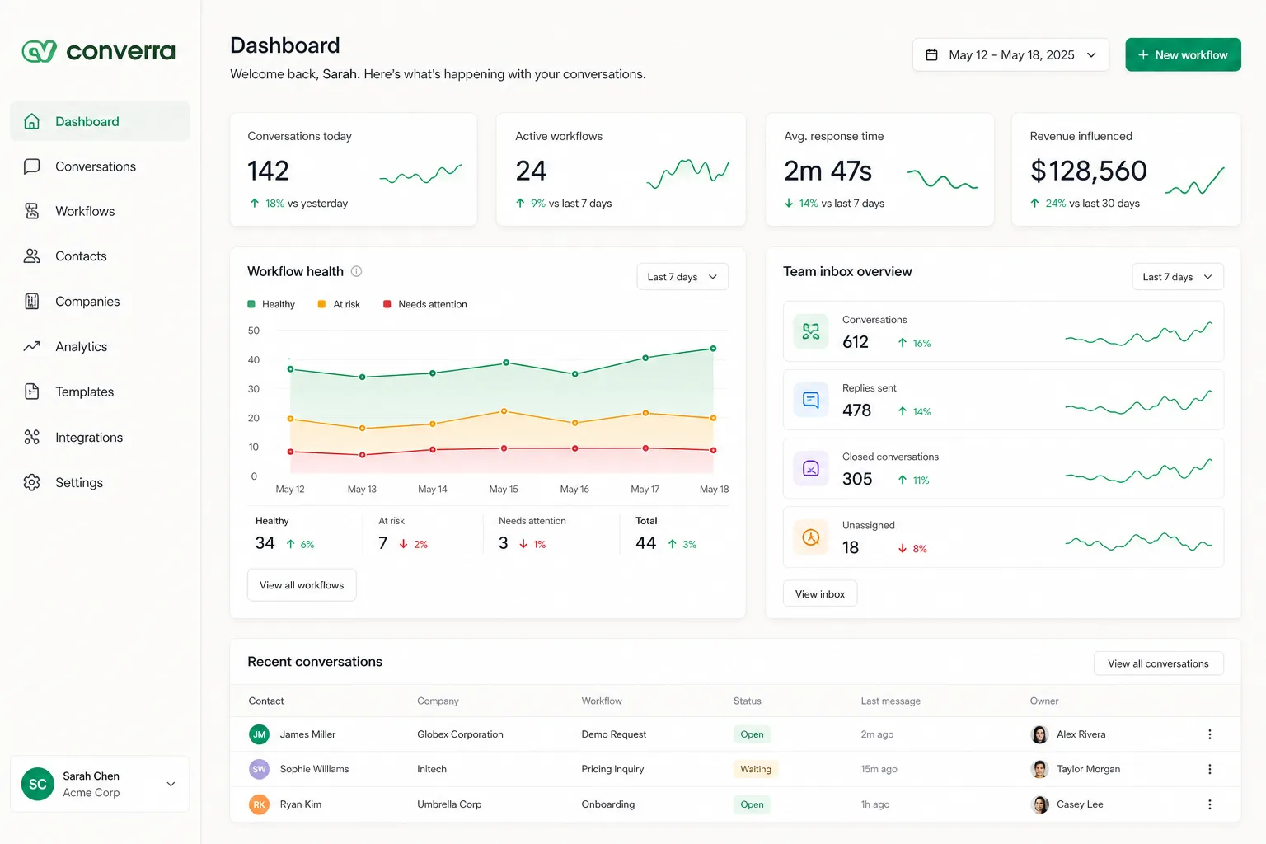Image resolution: width=1266 pixels, height=844 pixels.
Task: Click View all conversations button
Action: (x=1158, y=663)
